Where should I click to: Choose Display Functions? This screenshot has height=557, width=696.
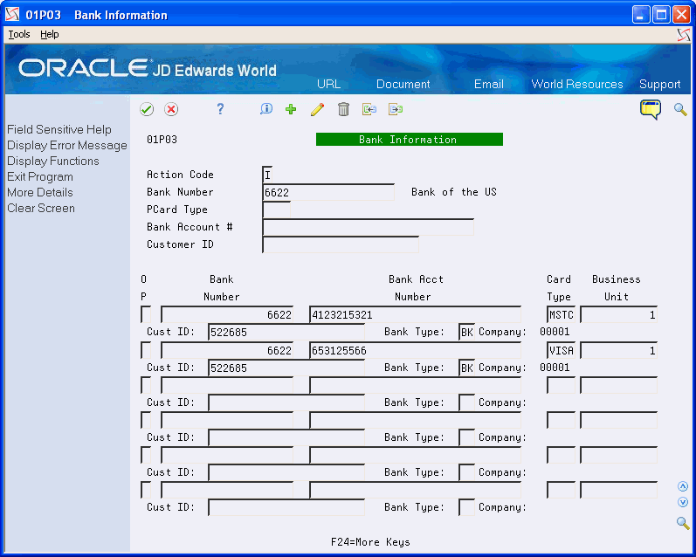click(52, 162)
